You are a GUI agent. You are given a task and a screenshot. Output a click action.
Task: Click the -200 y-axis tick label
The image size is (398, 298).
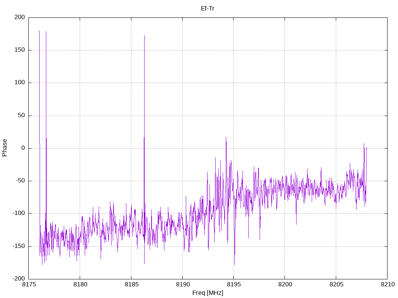19,279
